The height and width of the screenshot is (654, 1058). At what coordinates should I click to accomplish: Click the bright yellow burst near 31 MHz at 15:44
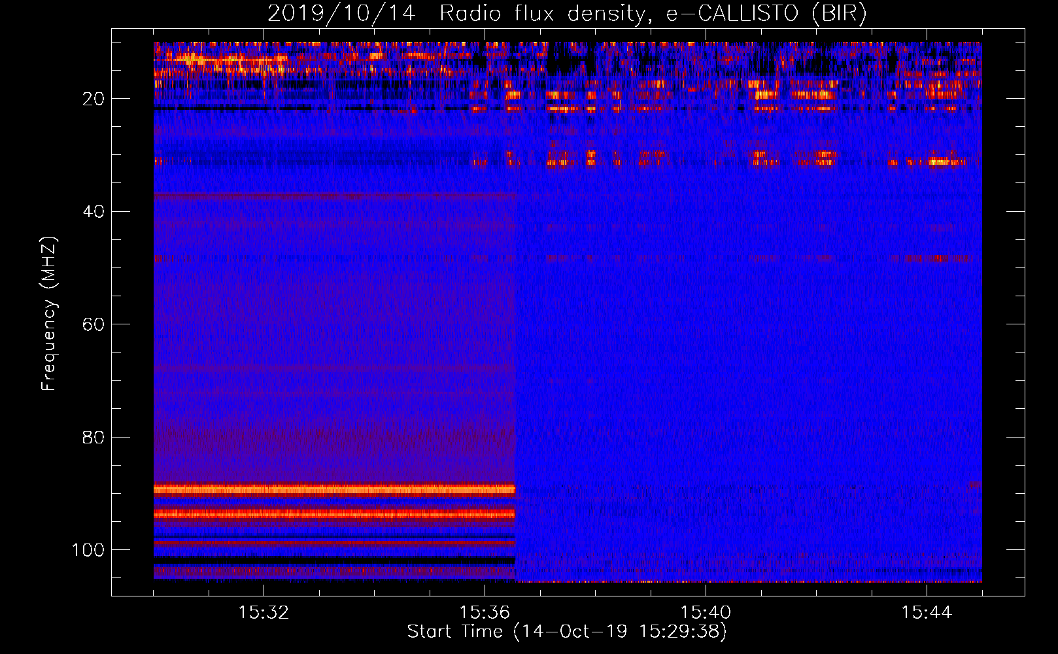[942, 161]
